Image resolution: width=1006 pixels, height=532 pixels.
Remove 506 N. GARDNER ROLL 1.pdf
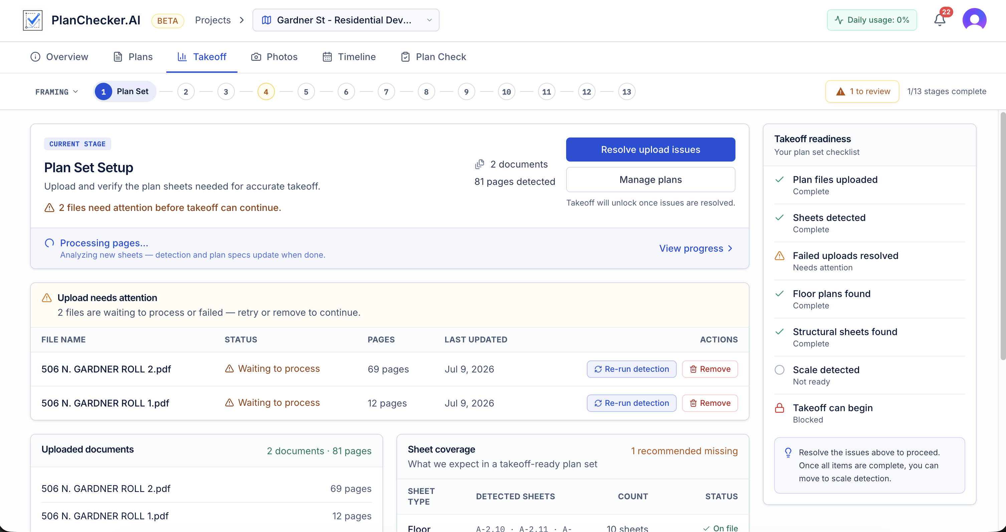(x=710, y=403)
